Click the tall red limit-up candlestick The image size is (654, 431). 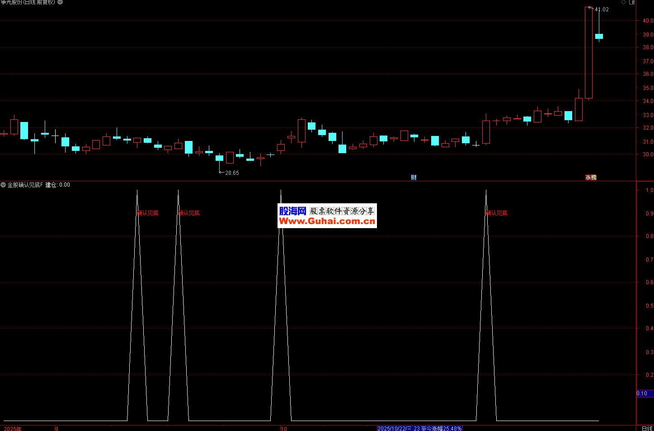[x=588, y=53]
